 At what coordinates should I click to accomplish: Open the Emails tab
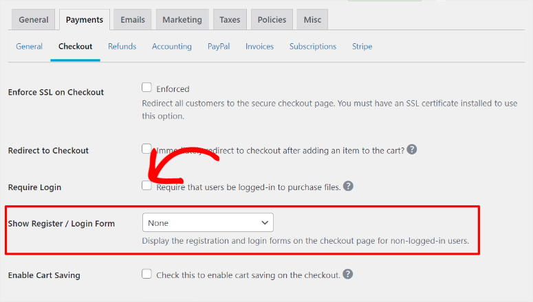pos(132,20)
